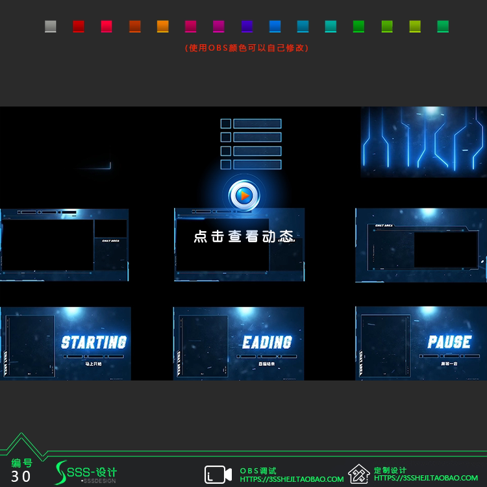Select the dark red color swatch
Image resolution: width=487 pixels, height=487 pixels.
click(79, 27)
